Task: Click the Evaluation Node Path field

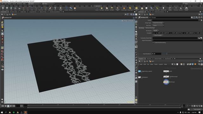Action: (175, 38)
